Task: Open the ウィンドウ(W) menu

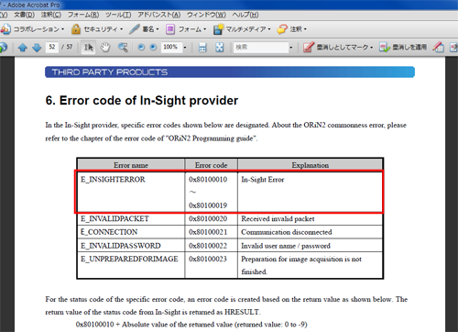Action: pos(206,15)
